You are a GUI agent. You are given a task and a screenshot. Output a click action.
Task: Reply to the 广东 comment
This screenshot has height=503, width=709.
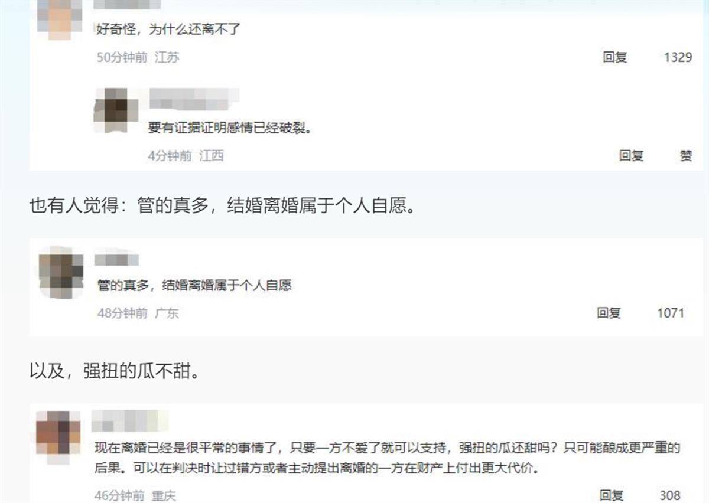click(609, 313)
